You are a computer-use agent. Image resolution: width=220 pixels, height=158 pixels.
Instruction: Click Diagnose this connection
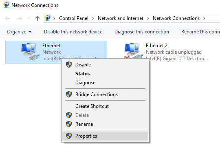(x=142, y=32)
